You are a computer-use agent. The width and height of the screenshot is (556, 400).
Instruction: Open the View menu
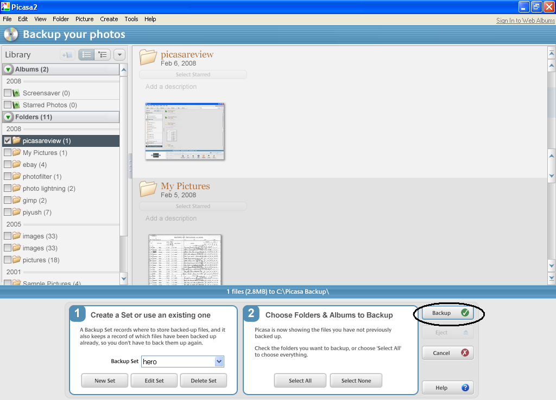tap(40, 19)
